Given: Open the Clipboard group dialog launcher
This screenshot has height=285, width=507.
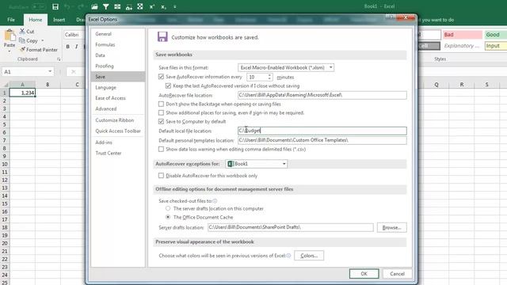Looking at the screenshot, I should (x=59, y=59).
